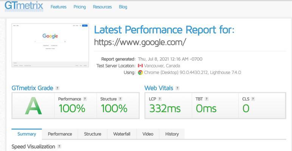The width and height of the screenshot is (292, 151).
Task: Open the Waterfall tab
Action: click(x=122, y=134)
